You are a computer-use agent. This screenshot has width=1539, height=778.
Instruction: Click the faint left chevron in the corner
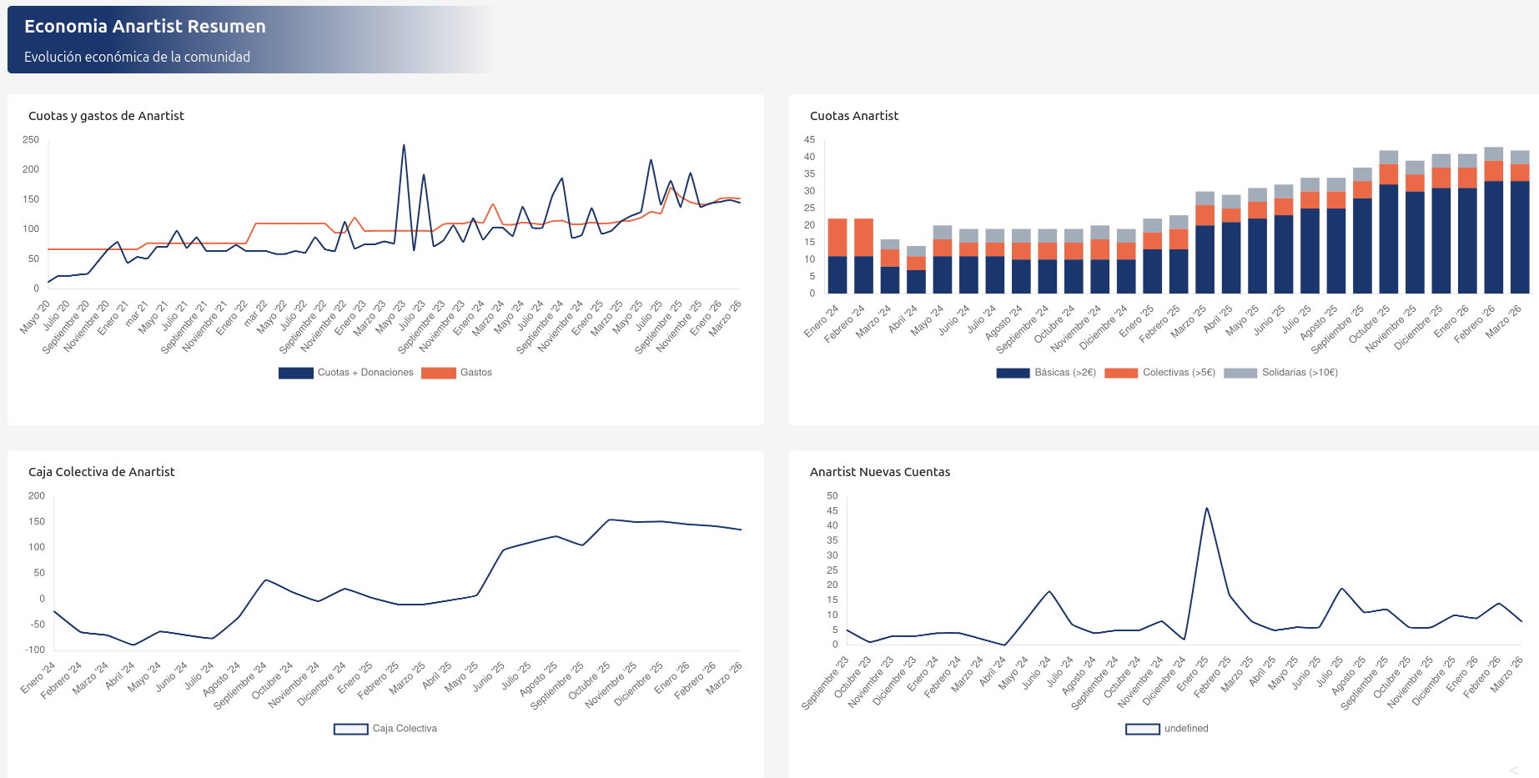click(x=1513, y=770)
